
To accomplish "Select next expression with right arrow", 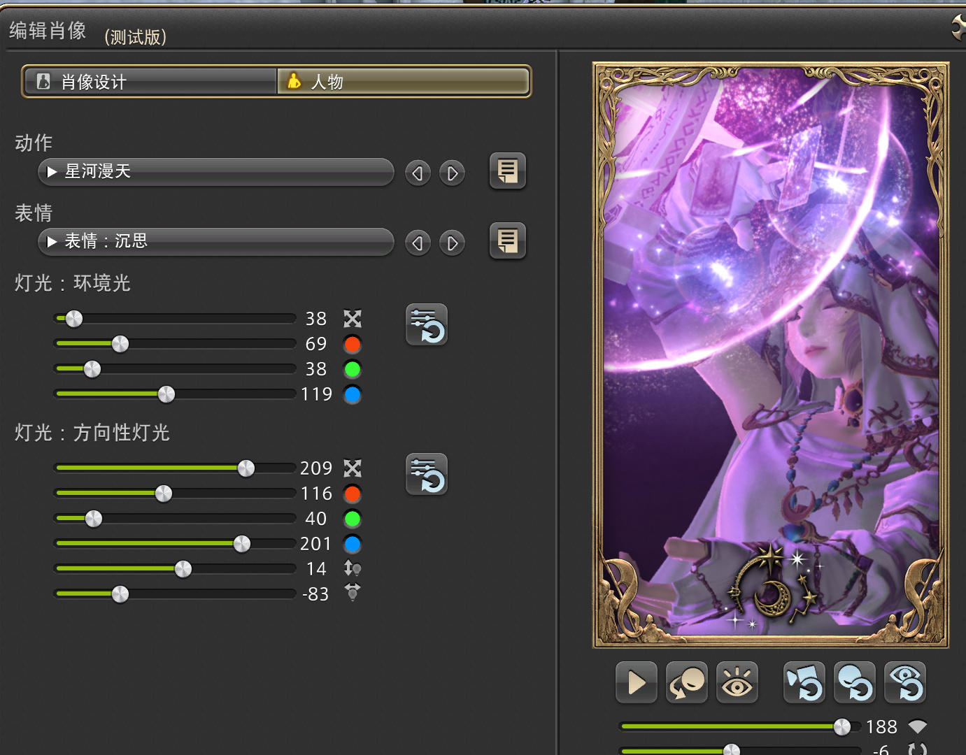I will 452,243.
